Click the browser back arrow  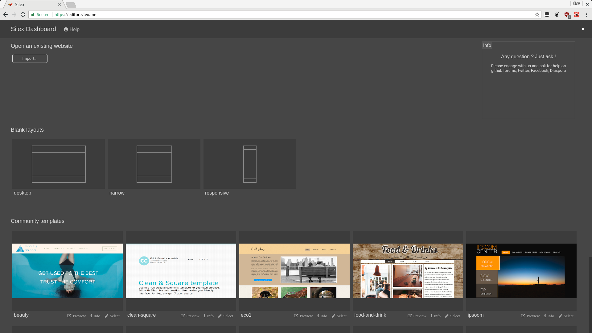(x=6, y=14)
